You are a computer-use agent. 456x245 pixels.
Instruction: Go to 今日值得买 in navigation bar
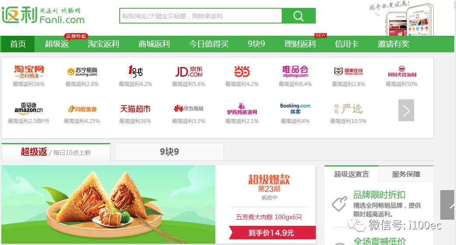click(209, 44)
